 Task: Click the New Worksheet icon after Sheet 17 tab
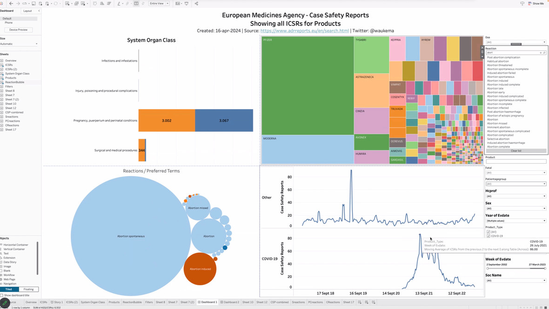pos(360,303)
